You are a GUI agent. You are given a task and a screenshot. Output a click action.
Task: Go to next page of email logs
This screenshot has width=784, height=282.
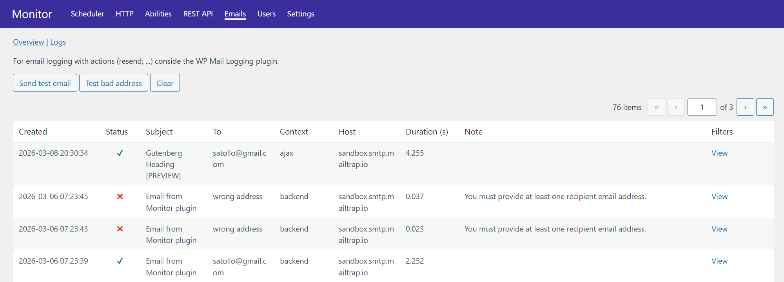tap(745, 107)
